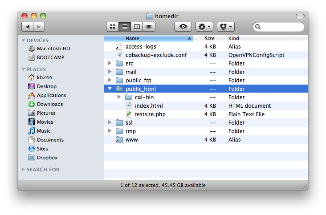
Task: Click the window resize grip corner
Action: [x=305, y=187]
